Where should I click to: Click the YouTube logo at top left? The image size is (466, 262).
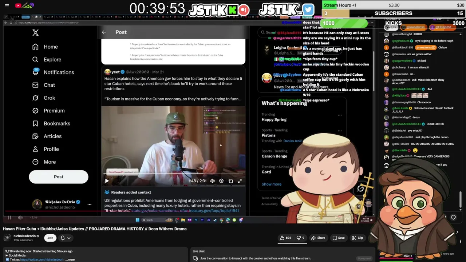point(18,5)
